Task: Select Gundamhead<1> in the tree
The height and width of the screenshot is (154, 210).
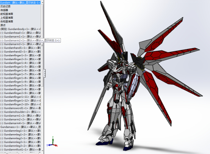Action: click(20, 33)
